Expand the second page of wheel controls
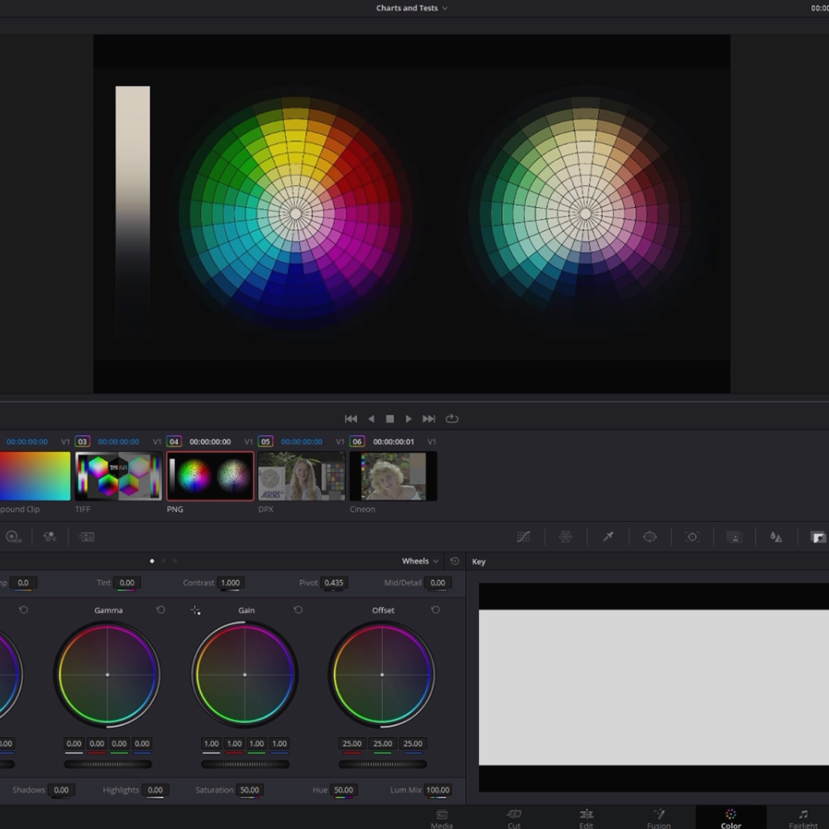The image size is (829, 829). pos(163,561)
